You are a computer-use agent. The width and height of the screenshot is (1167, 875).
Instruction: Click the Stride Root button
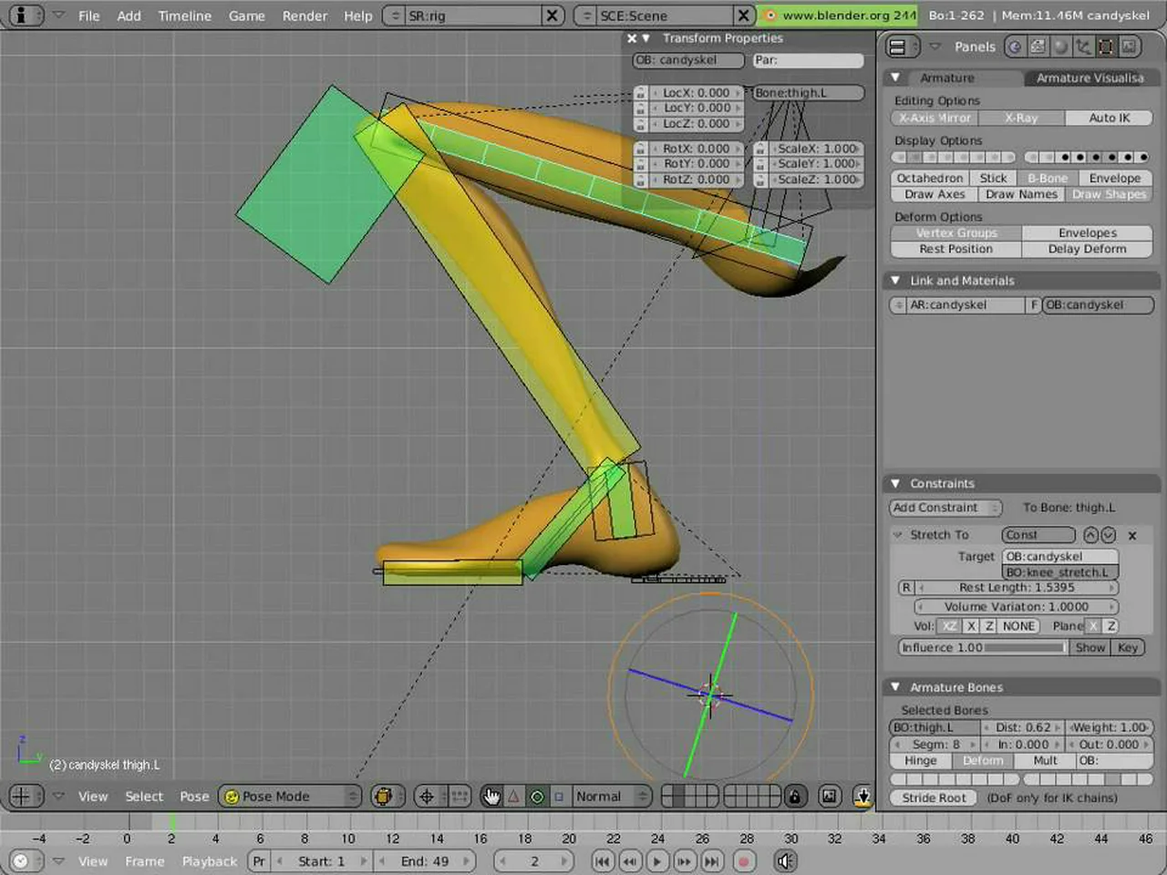click(x=934, y=798)
